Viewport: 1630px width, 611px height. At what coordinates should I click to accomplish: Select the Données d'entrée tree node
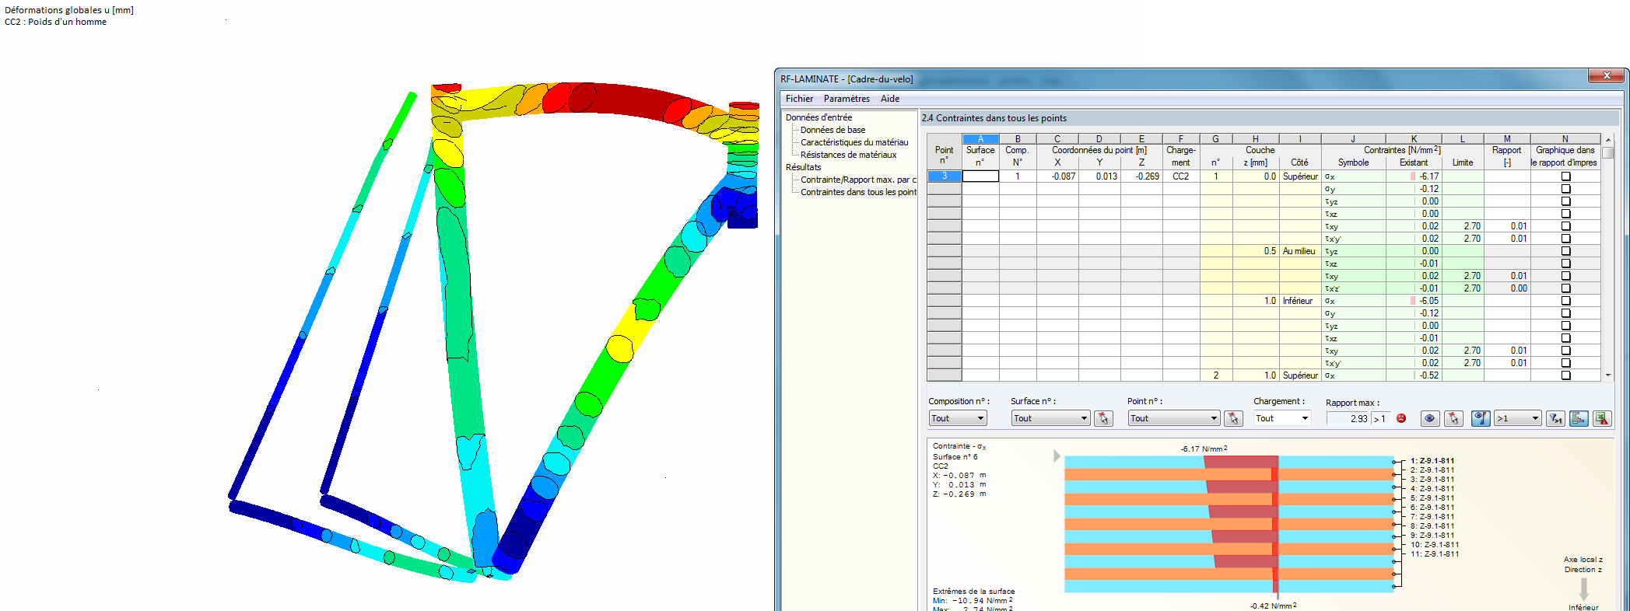(x=819, y=117)
